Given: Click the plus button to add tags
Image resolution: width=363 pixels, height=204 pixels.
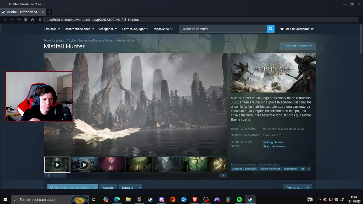Looking at the screenshot, I should (309, 169).
